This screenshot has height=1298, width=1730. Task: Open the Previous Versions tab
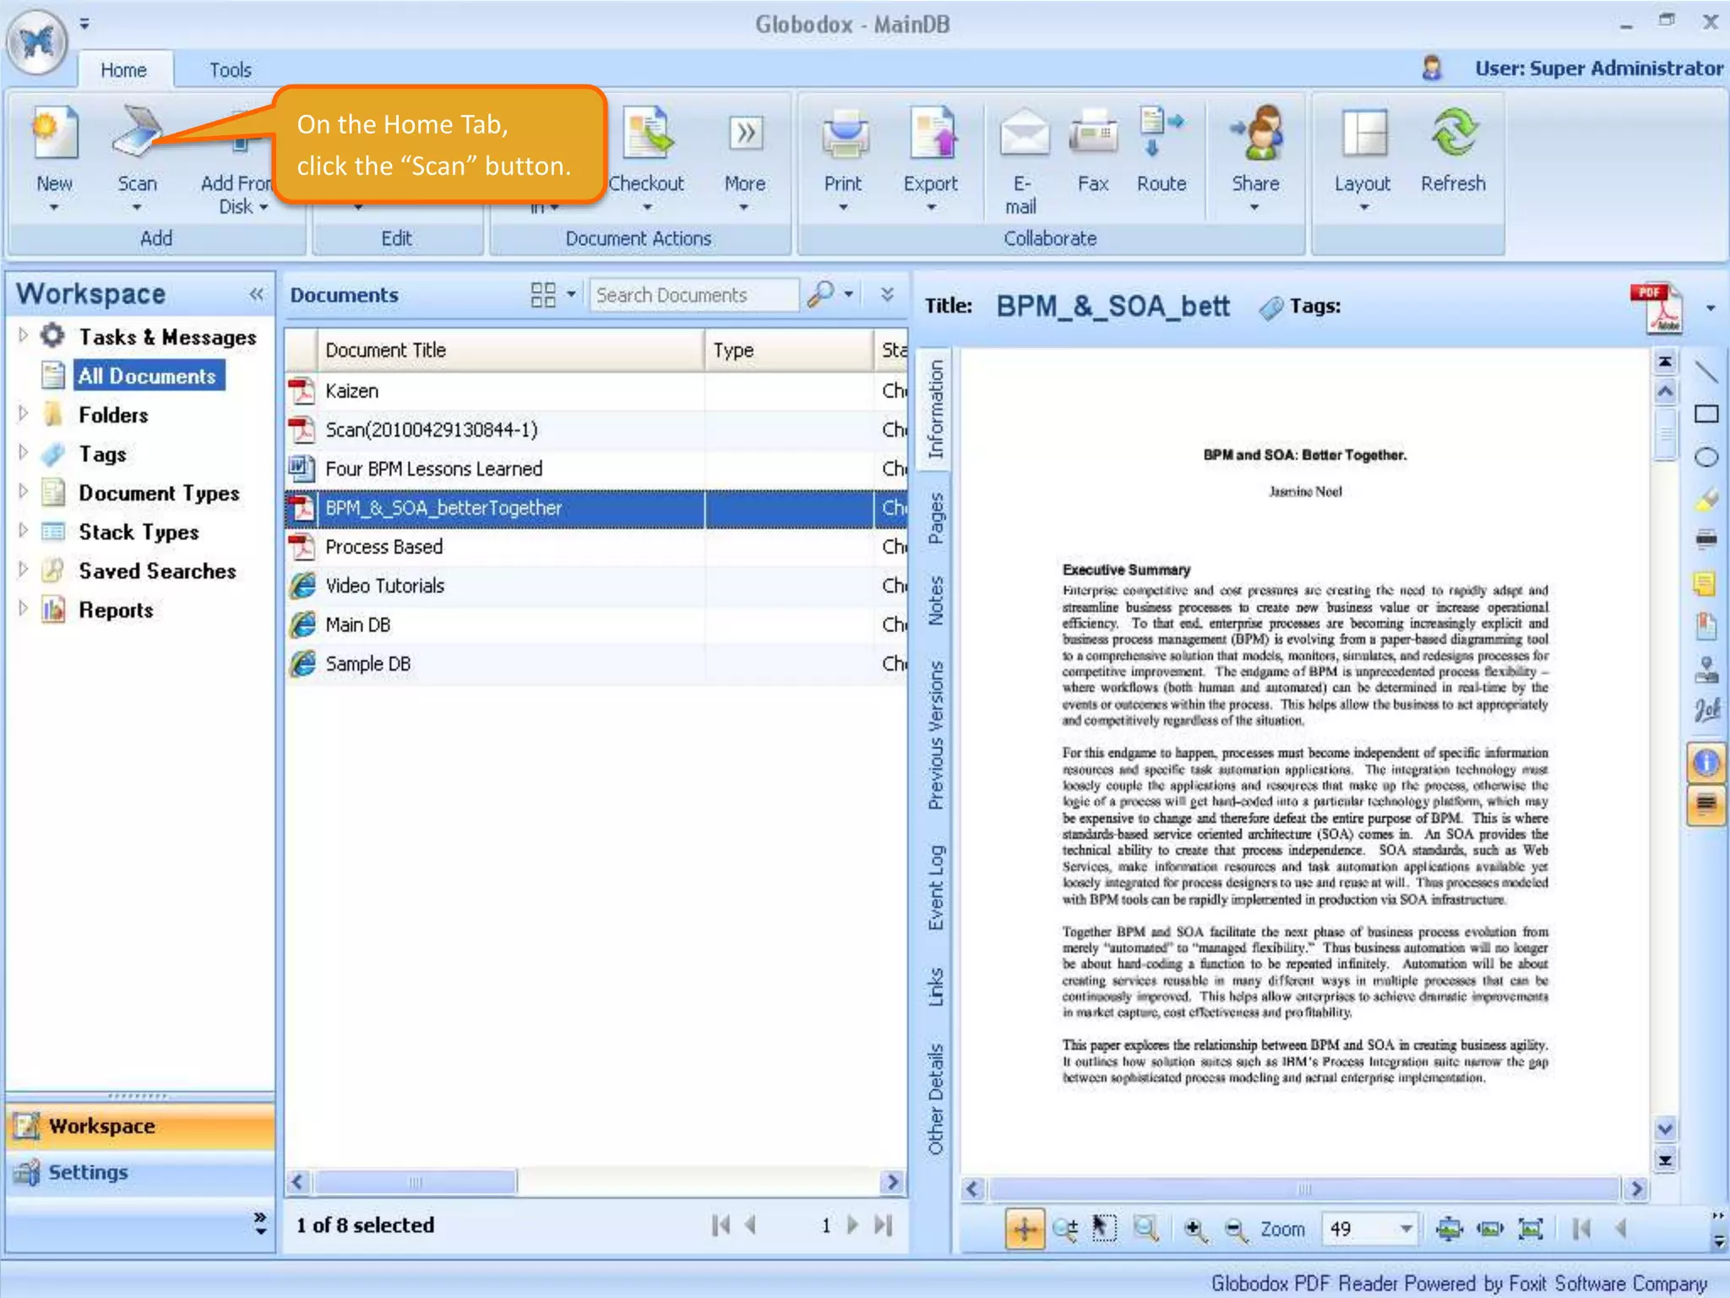click(x=935, y=735)
